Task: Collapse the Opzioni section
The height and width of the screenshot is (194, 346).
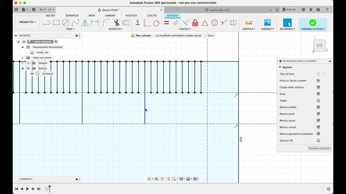Action: [280, 67]
